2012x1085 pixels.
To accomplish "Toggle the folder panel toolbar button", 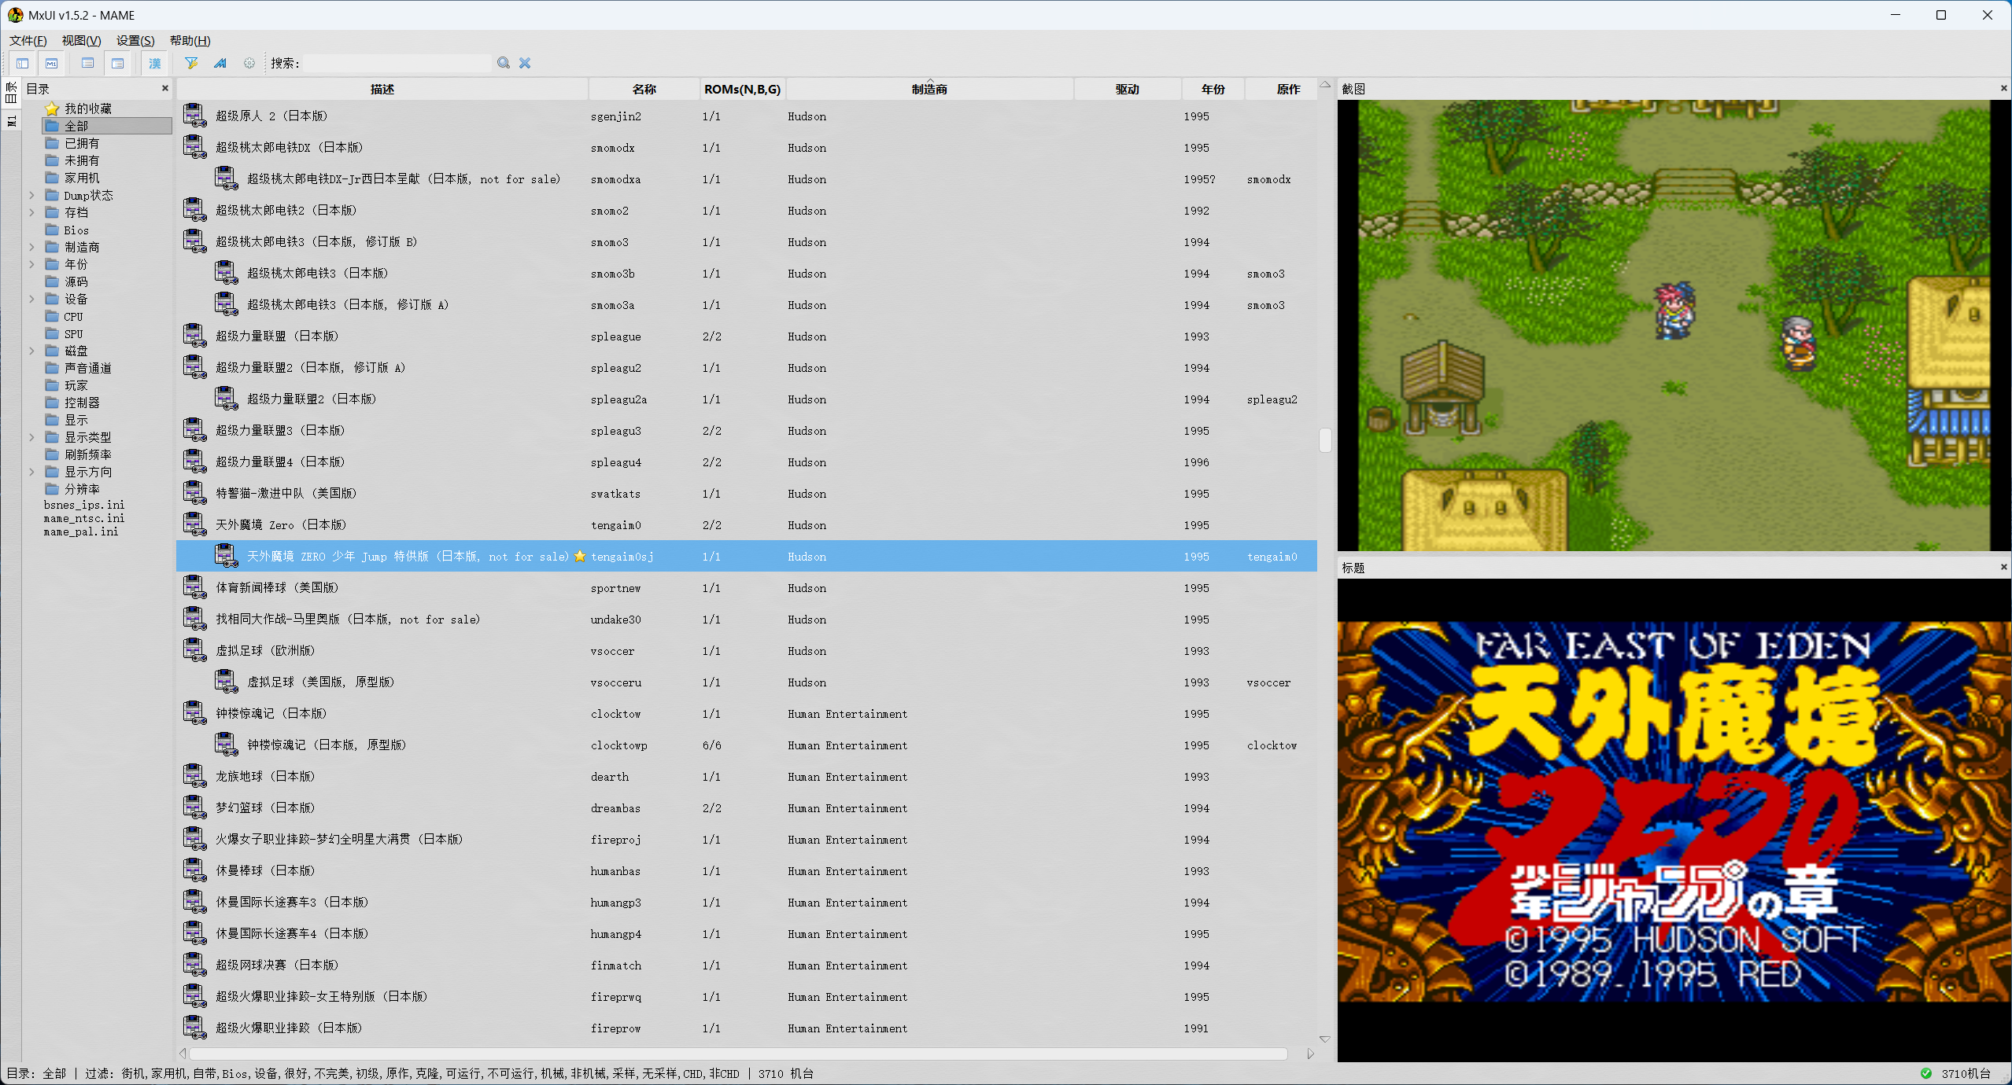I will pos(22,63).
